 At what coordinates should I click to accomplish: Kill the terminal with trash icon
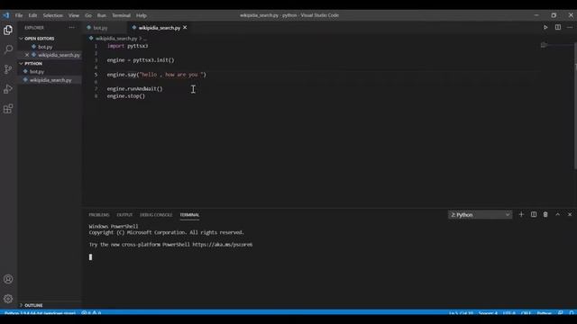point(545,214)
